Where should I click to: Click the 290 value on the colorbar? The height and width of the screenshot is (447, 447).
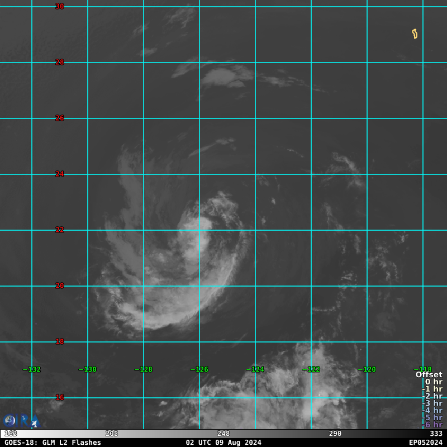(x=335, y=434)
